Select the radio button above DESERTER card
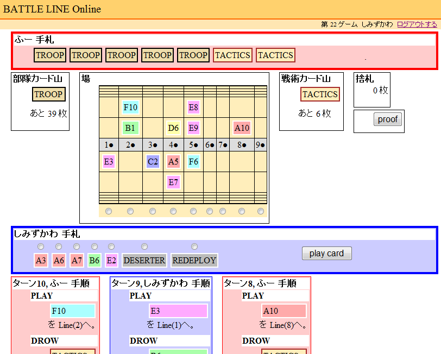Image resolution: width=441 pixels, height=354 pixels. [x=144, y=246]
